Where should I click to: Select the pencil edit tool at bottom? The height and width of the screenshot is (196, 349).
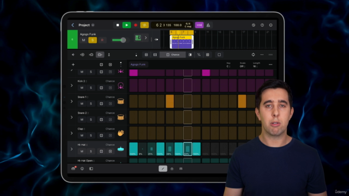pos(163,169)
